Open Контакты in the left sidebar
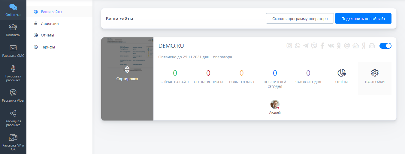405x154 pixels. (x=13, y=31)
